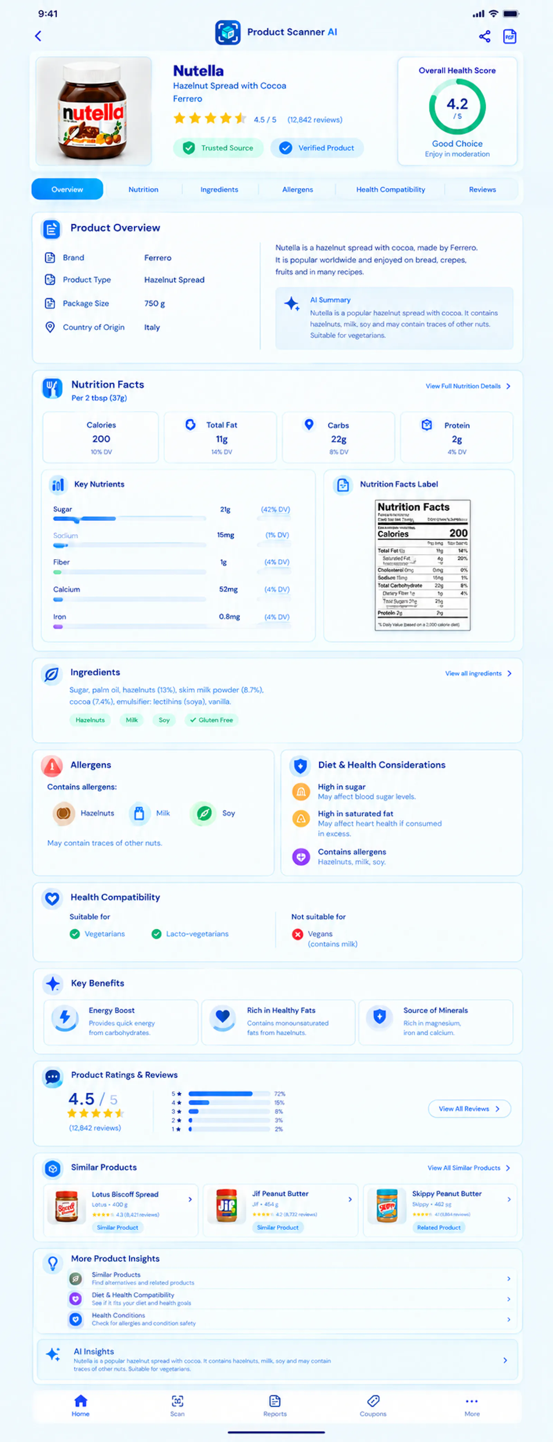Screen dimensions: 553x1442
Task: Tap the back arrow icon
Action: [x=38, y=36]
